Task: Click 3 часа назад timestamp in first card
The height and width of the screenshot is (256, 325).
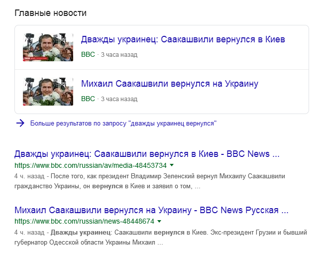Action: point(119,55)
